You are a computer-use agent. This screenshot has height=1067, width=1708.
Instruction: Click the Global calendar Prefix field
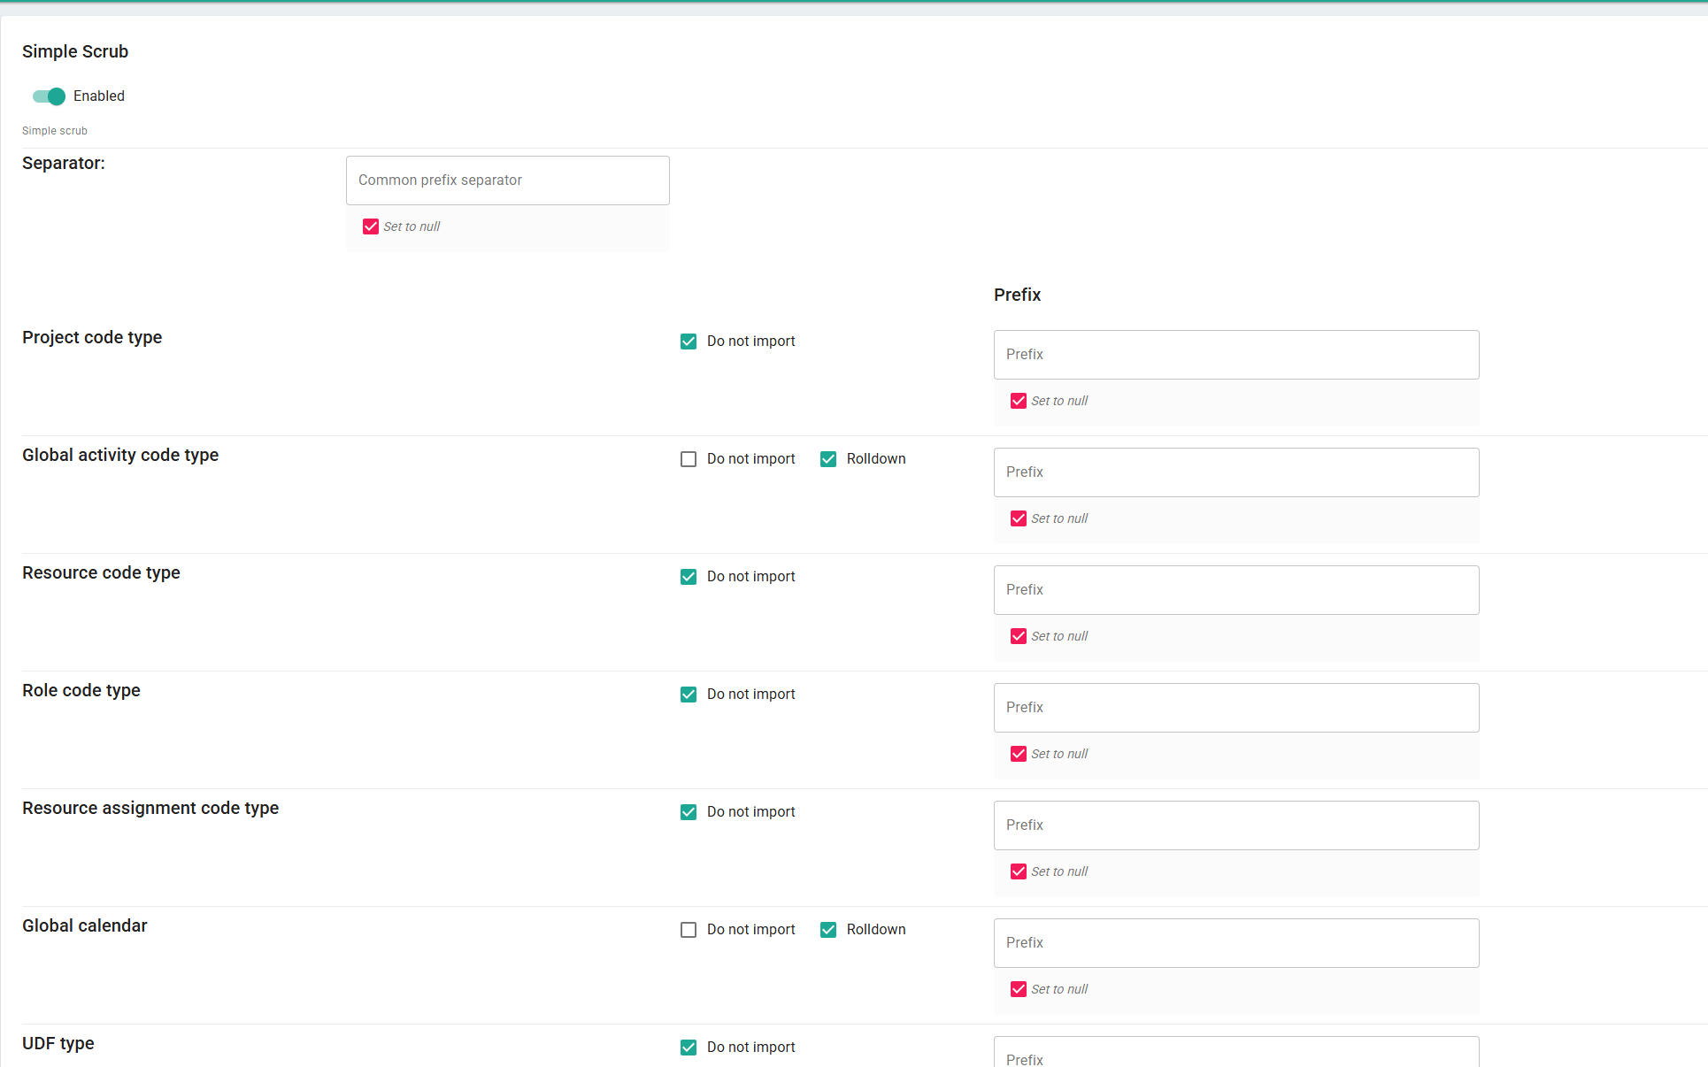(1235, 943)
